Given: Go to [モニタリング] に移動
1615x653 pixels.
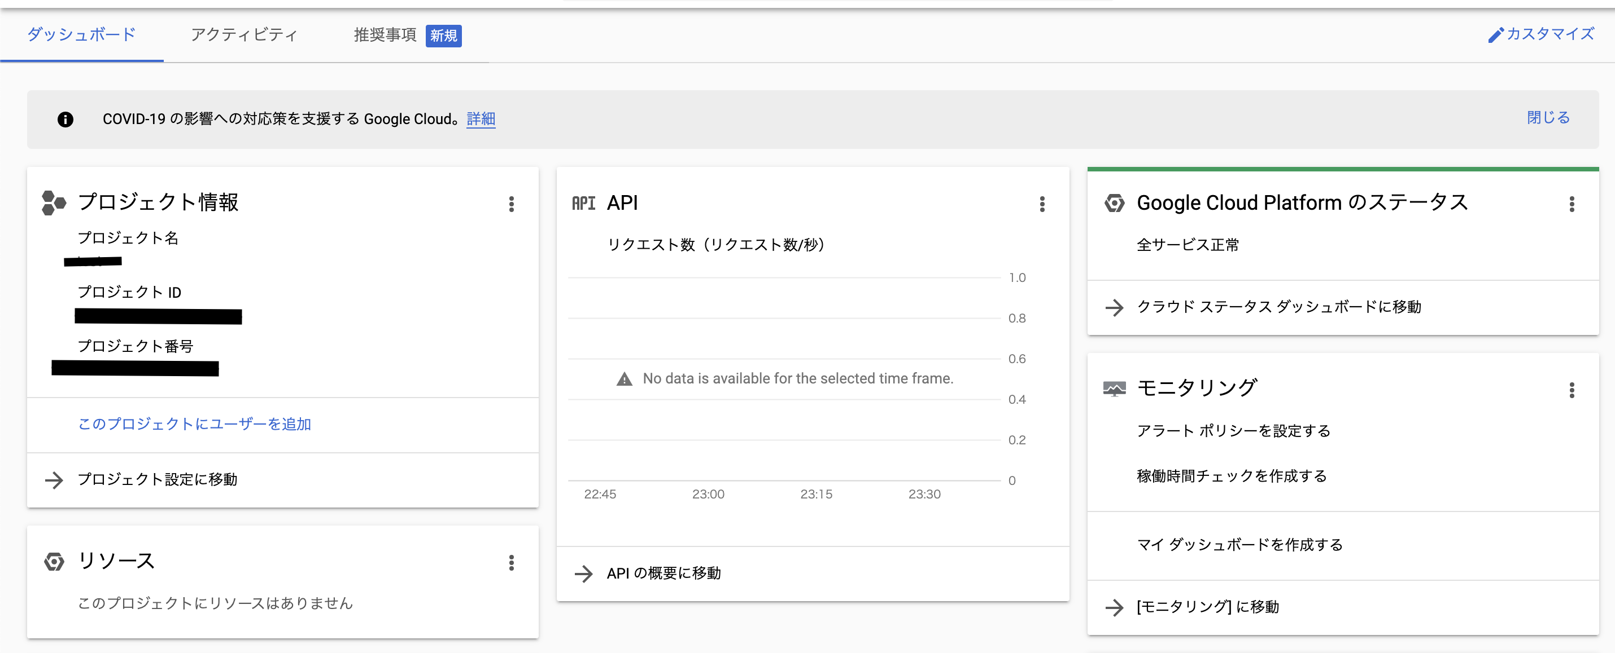Looking at the screenshot, I should point(1207,607).
